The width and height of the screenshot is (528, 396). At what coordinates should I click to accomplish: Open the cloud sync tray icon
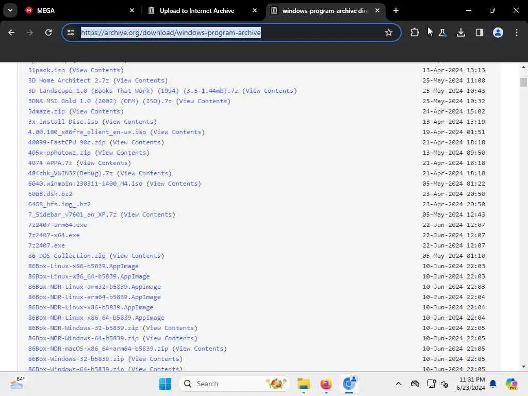click(x=415, y=384)
